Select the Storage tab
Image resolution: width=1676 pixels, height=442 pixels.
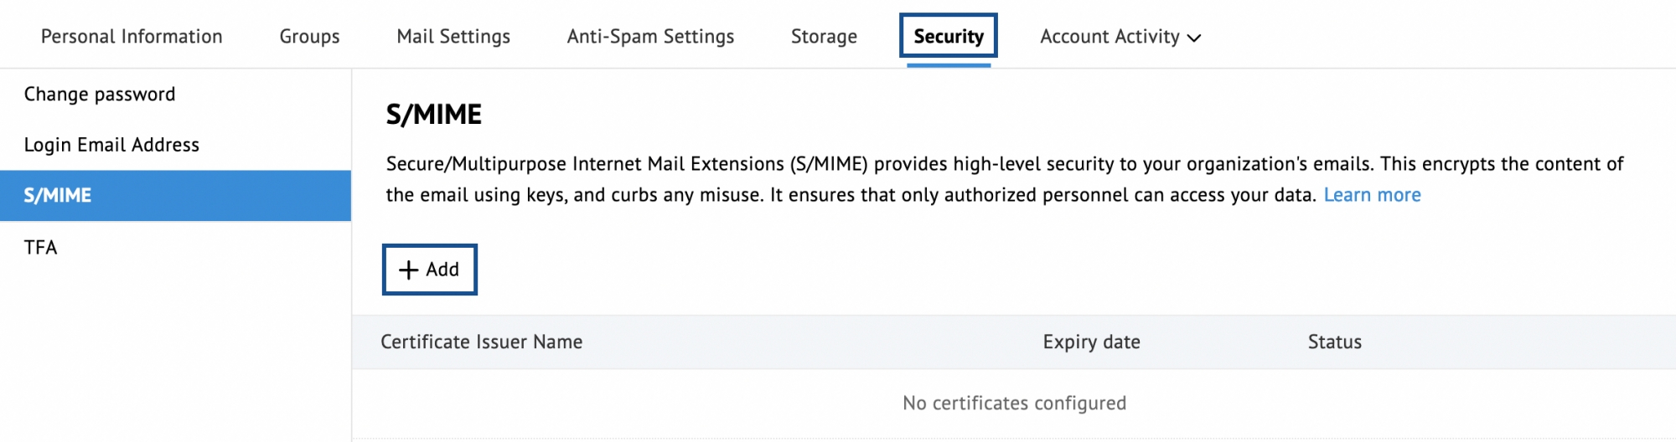[824, 37]
